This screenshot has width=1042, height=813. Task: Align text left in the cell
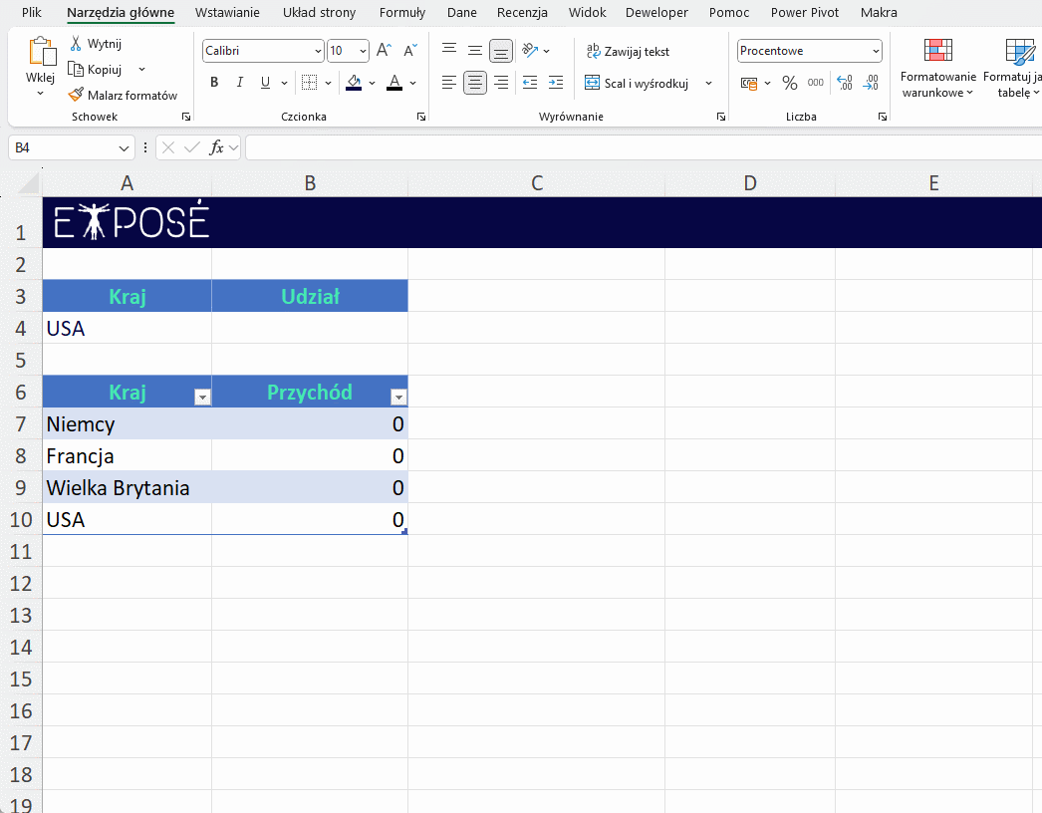tap(449, 83)
